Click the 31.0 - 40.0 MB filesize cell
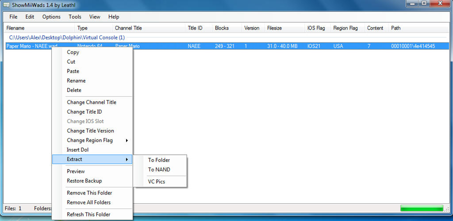This screenshot has height=221, width=453. pos(282,46)
